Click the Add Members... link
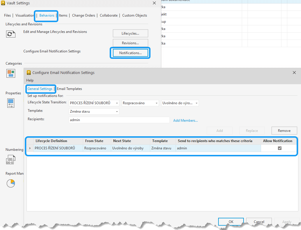301x230 pixels. [185, 120]
